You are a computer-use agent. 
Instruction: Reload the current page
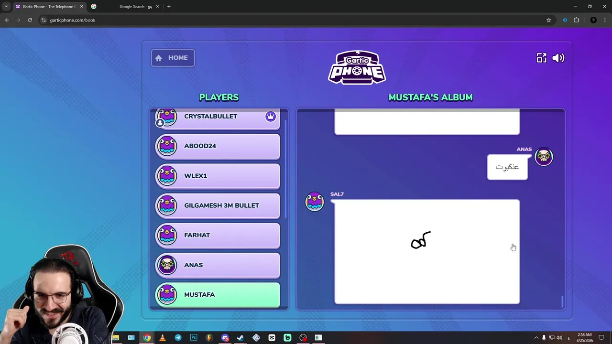[30, 20]
